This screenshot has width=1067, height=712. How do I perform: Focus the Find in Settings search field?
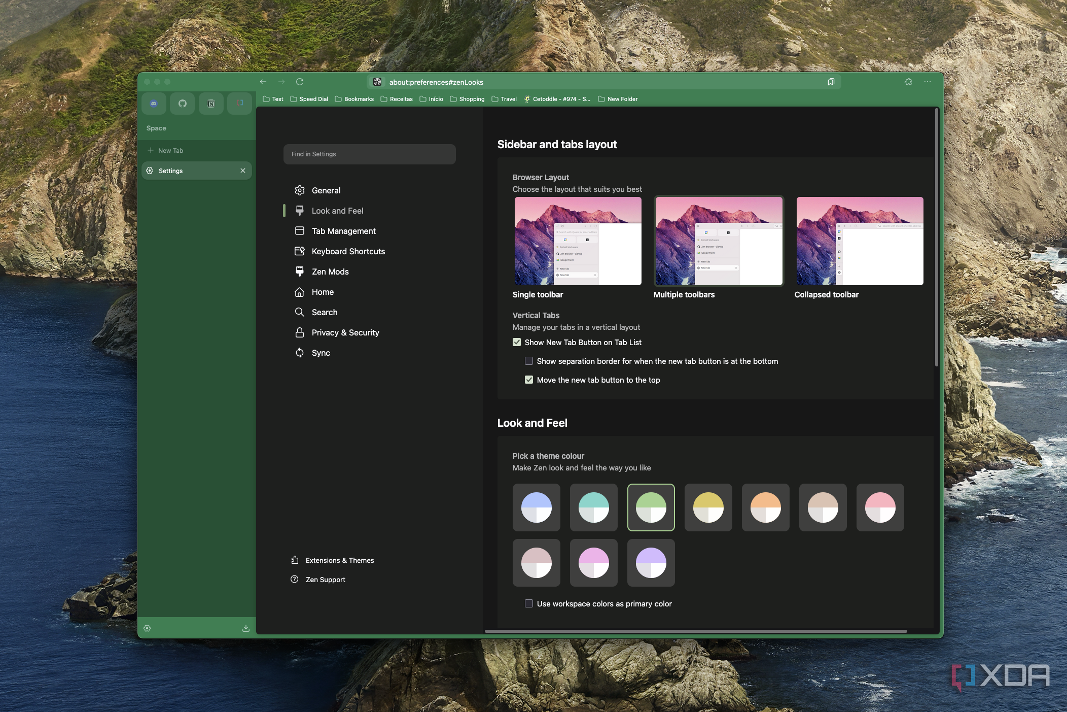pyautogui.click(x=370, y=154)
